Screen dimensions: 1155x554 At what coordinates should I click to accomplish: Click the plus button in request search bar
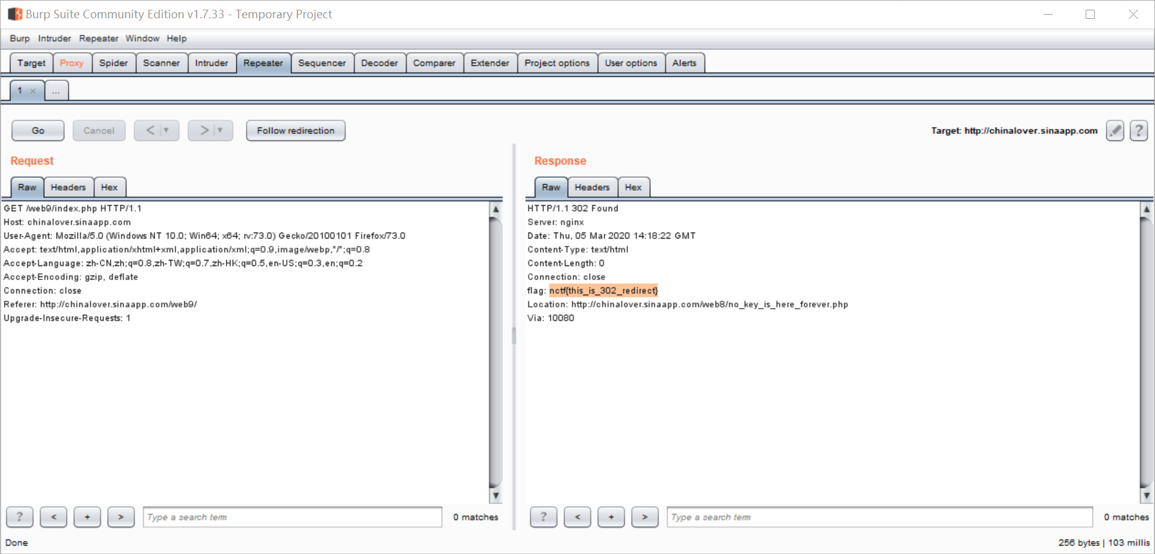[x=87, y=517]
